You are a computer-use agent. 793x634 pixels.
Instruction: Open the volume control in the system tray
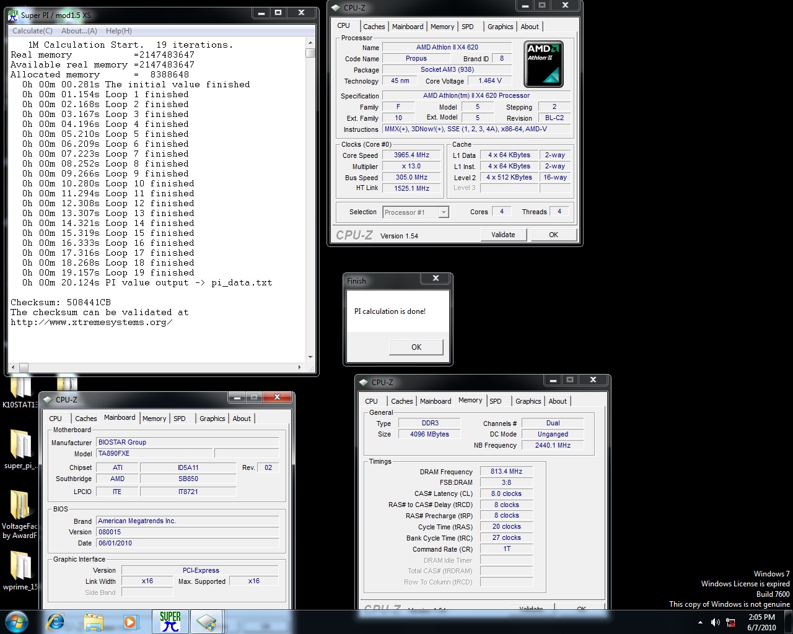pyautogui.click(x=716, y=622)
